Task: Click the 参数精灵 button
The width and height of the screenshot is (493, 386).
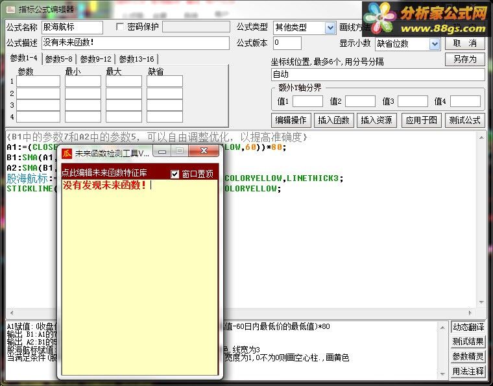Action: coord(468,356)
